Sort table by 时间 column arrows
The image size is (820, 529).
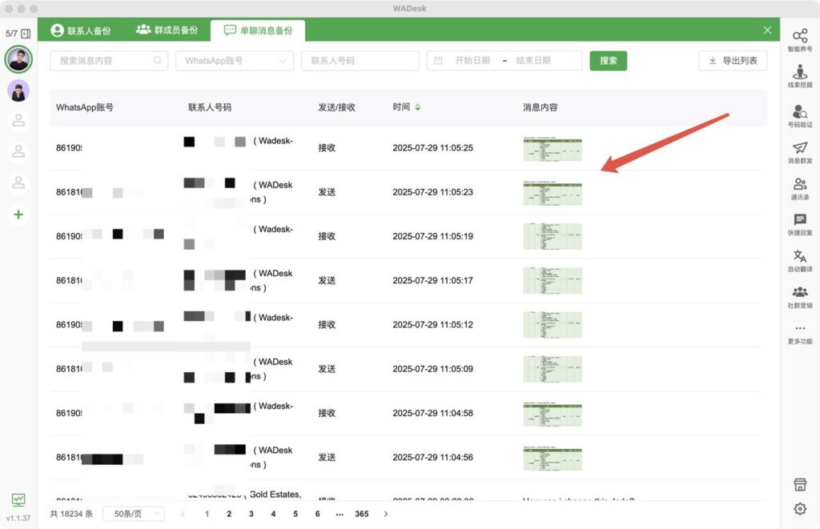point(417,107)
